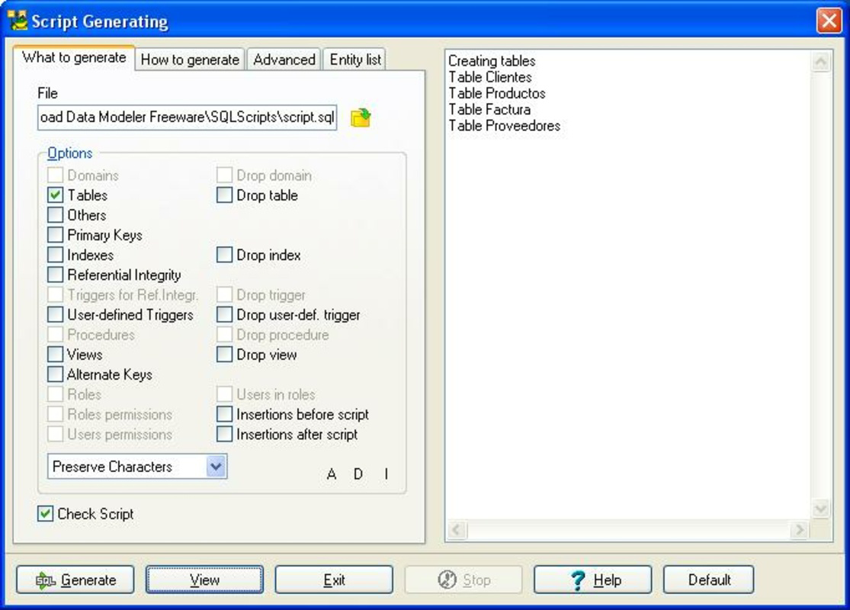Check the Drop index option
This screenshot has height=610, width=850.
coord(224,255)
